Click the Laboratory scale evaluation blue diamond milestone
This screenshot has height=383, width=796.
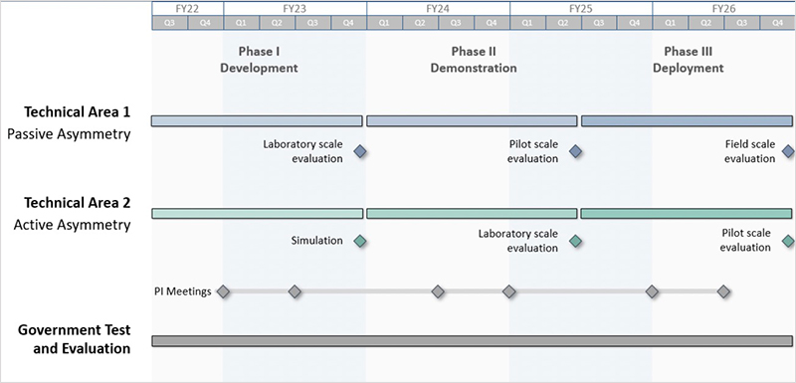click(360, 151)
